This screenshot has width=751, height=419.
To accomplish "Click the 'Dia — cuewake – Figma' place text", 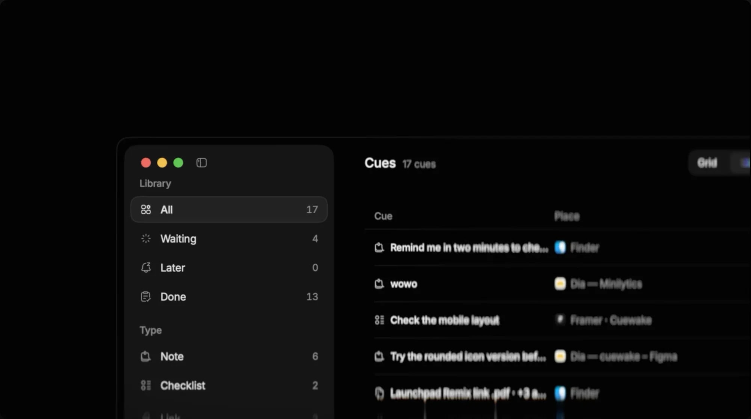I will point(624,356).
